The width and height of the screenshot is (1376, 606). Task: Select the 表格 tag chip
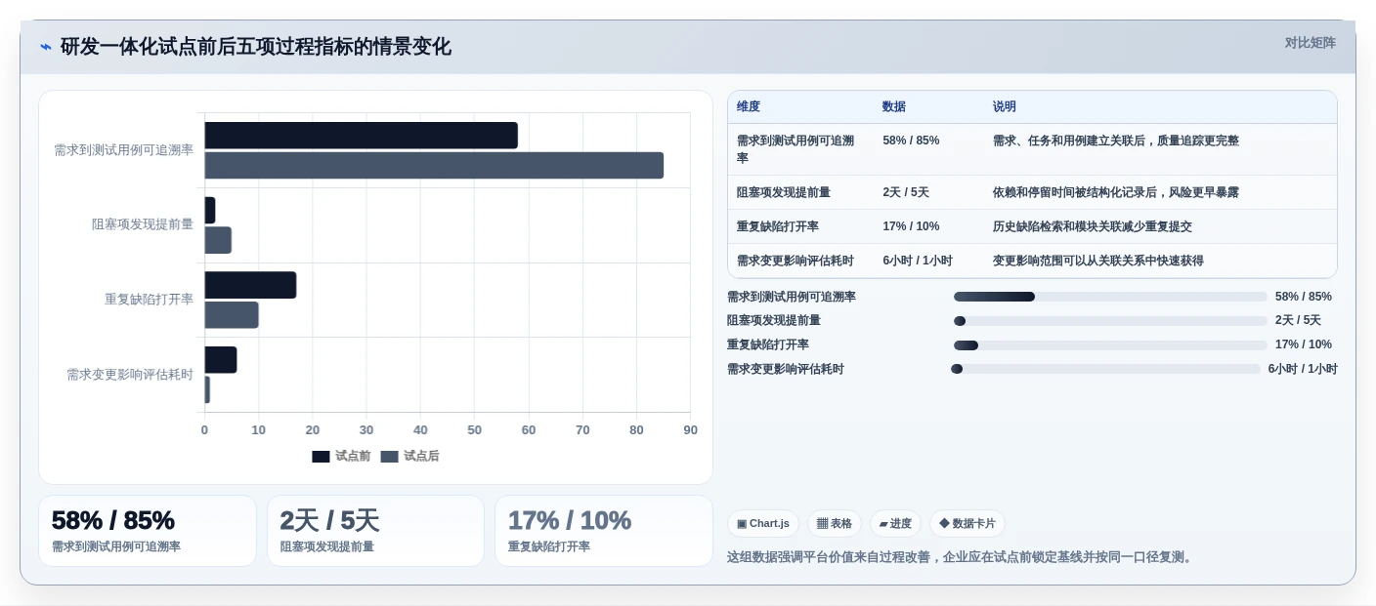coord(835,523)
